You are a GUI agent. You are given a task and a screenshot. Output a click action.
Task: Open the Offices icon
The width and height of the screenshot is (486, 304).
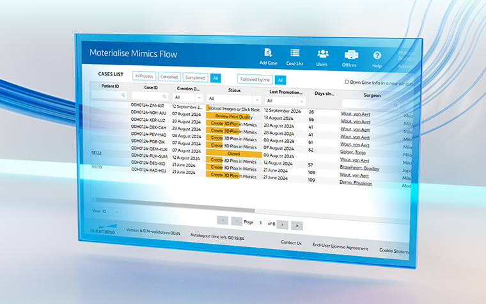click(350, 55)
